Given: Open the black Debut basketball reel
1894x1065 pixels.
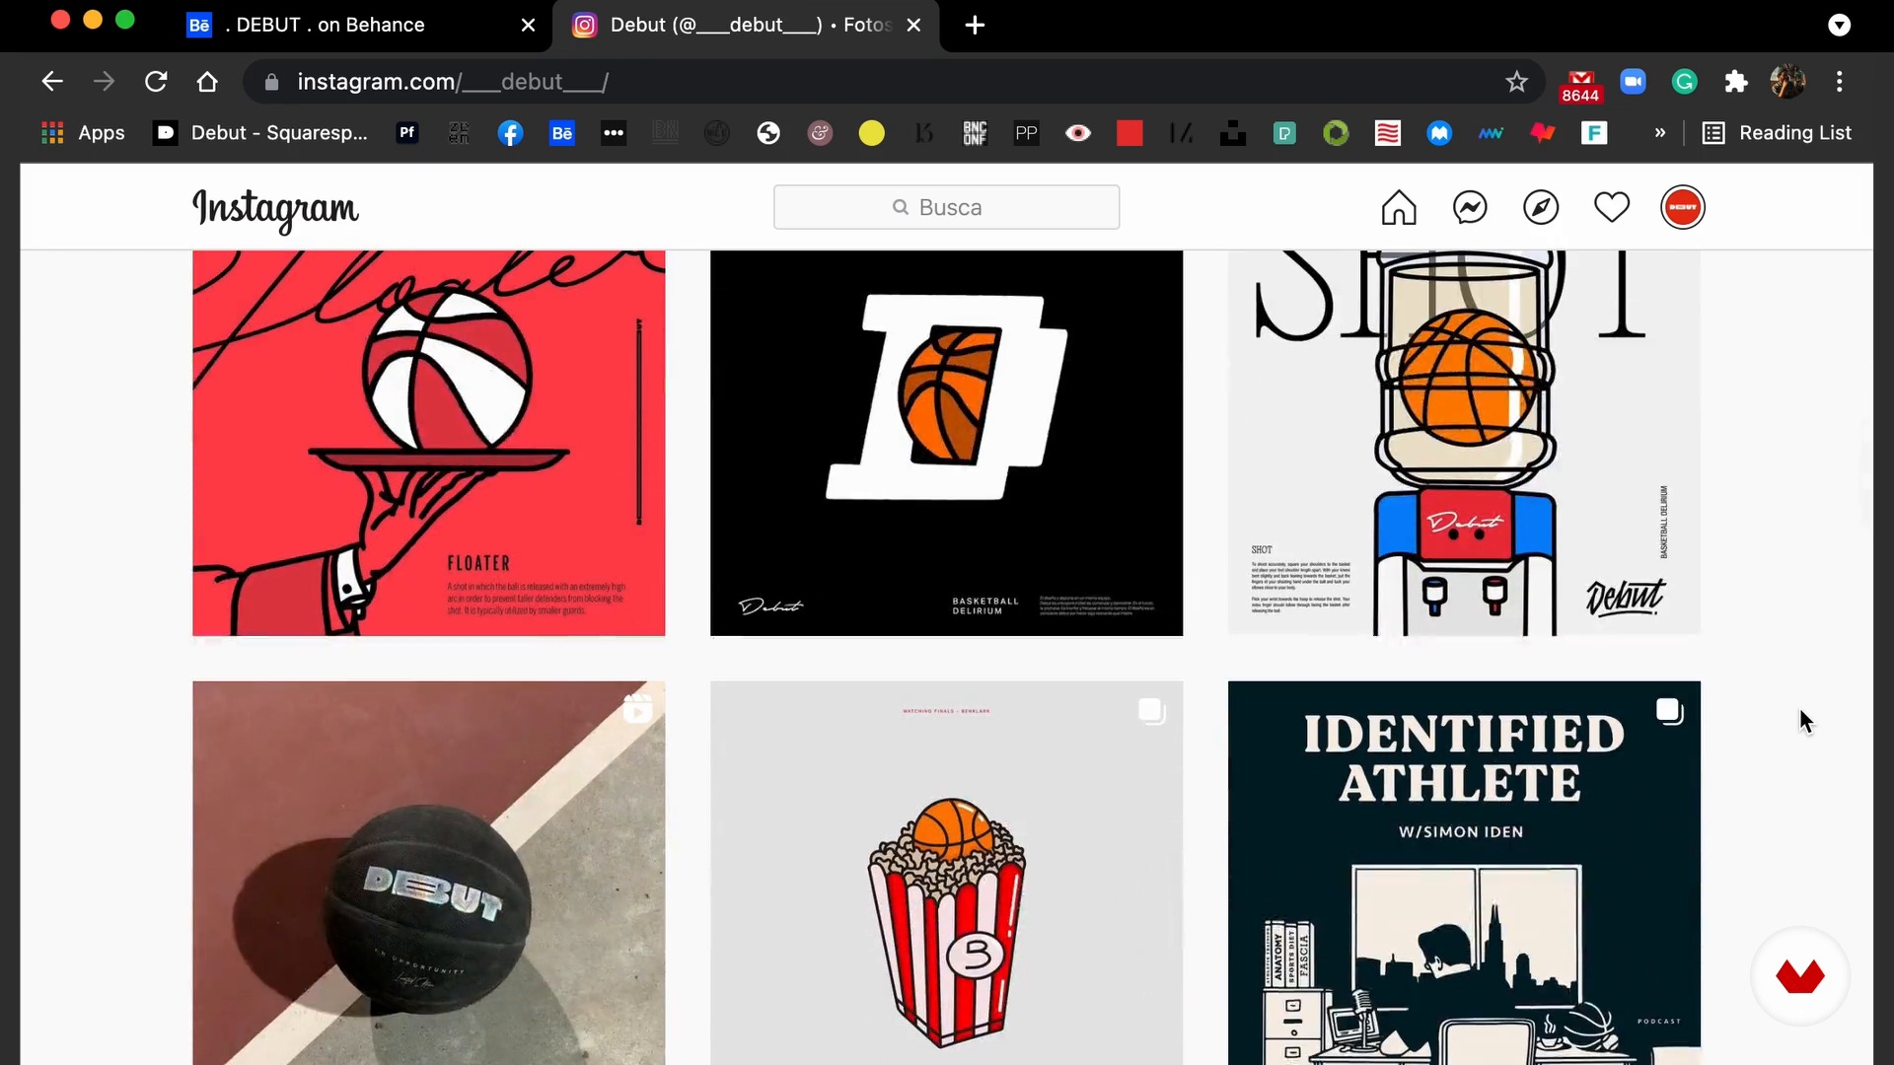Looking at the screenshot, I should (x=429, y=873).
